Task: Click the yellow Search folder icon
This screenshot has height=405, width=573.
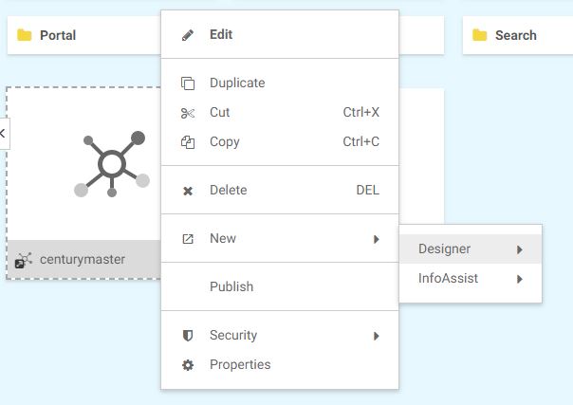Action: point(479,36)
